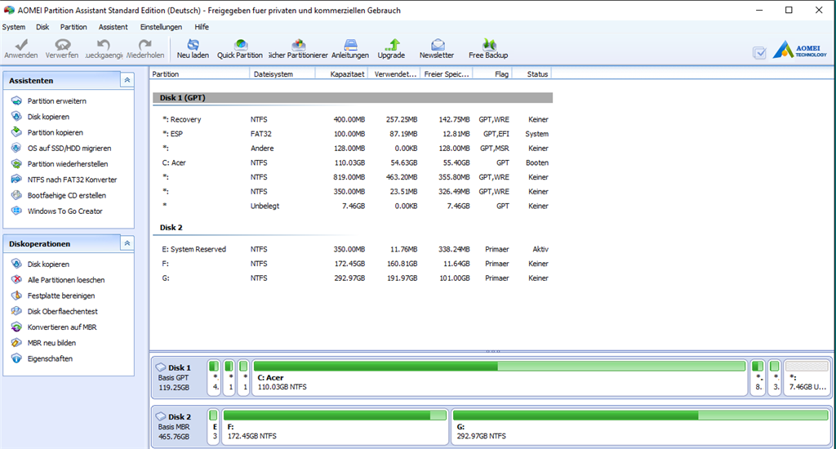
Task: Select C: Acer block in disk map
Action: click(500, 377)
